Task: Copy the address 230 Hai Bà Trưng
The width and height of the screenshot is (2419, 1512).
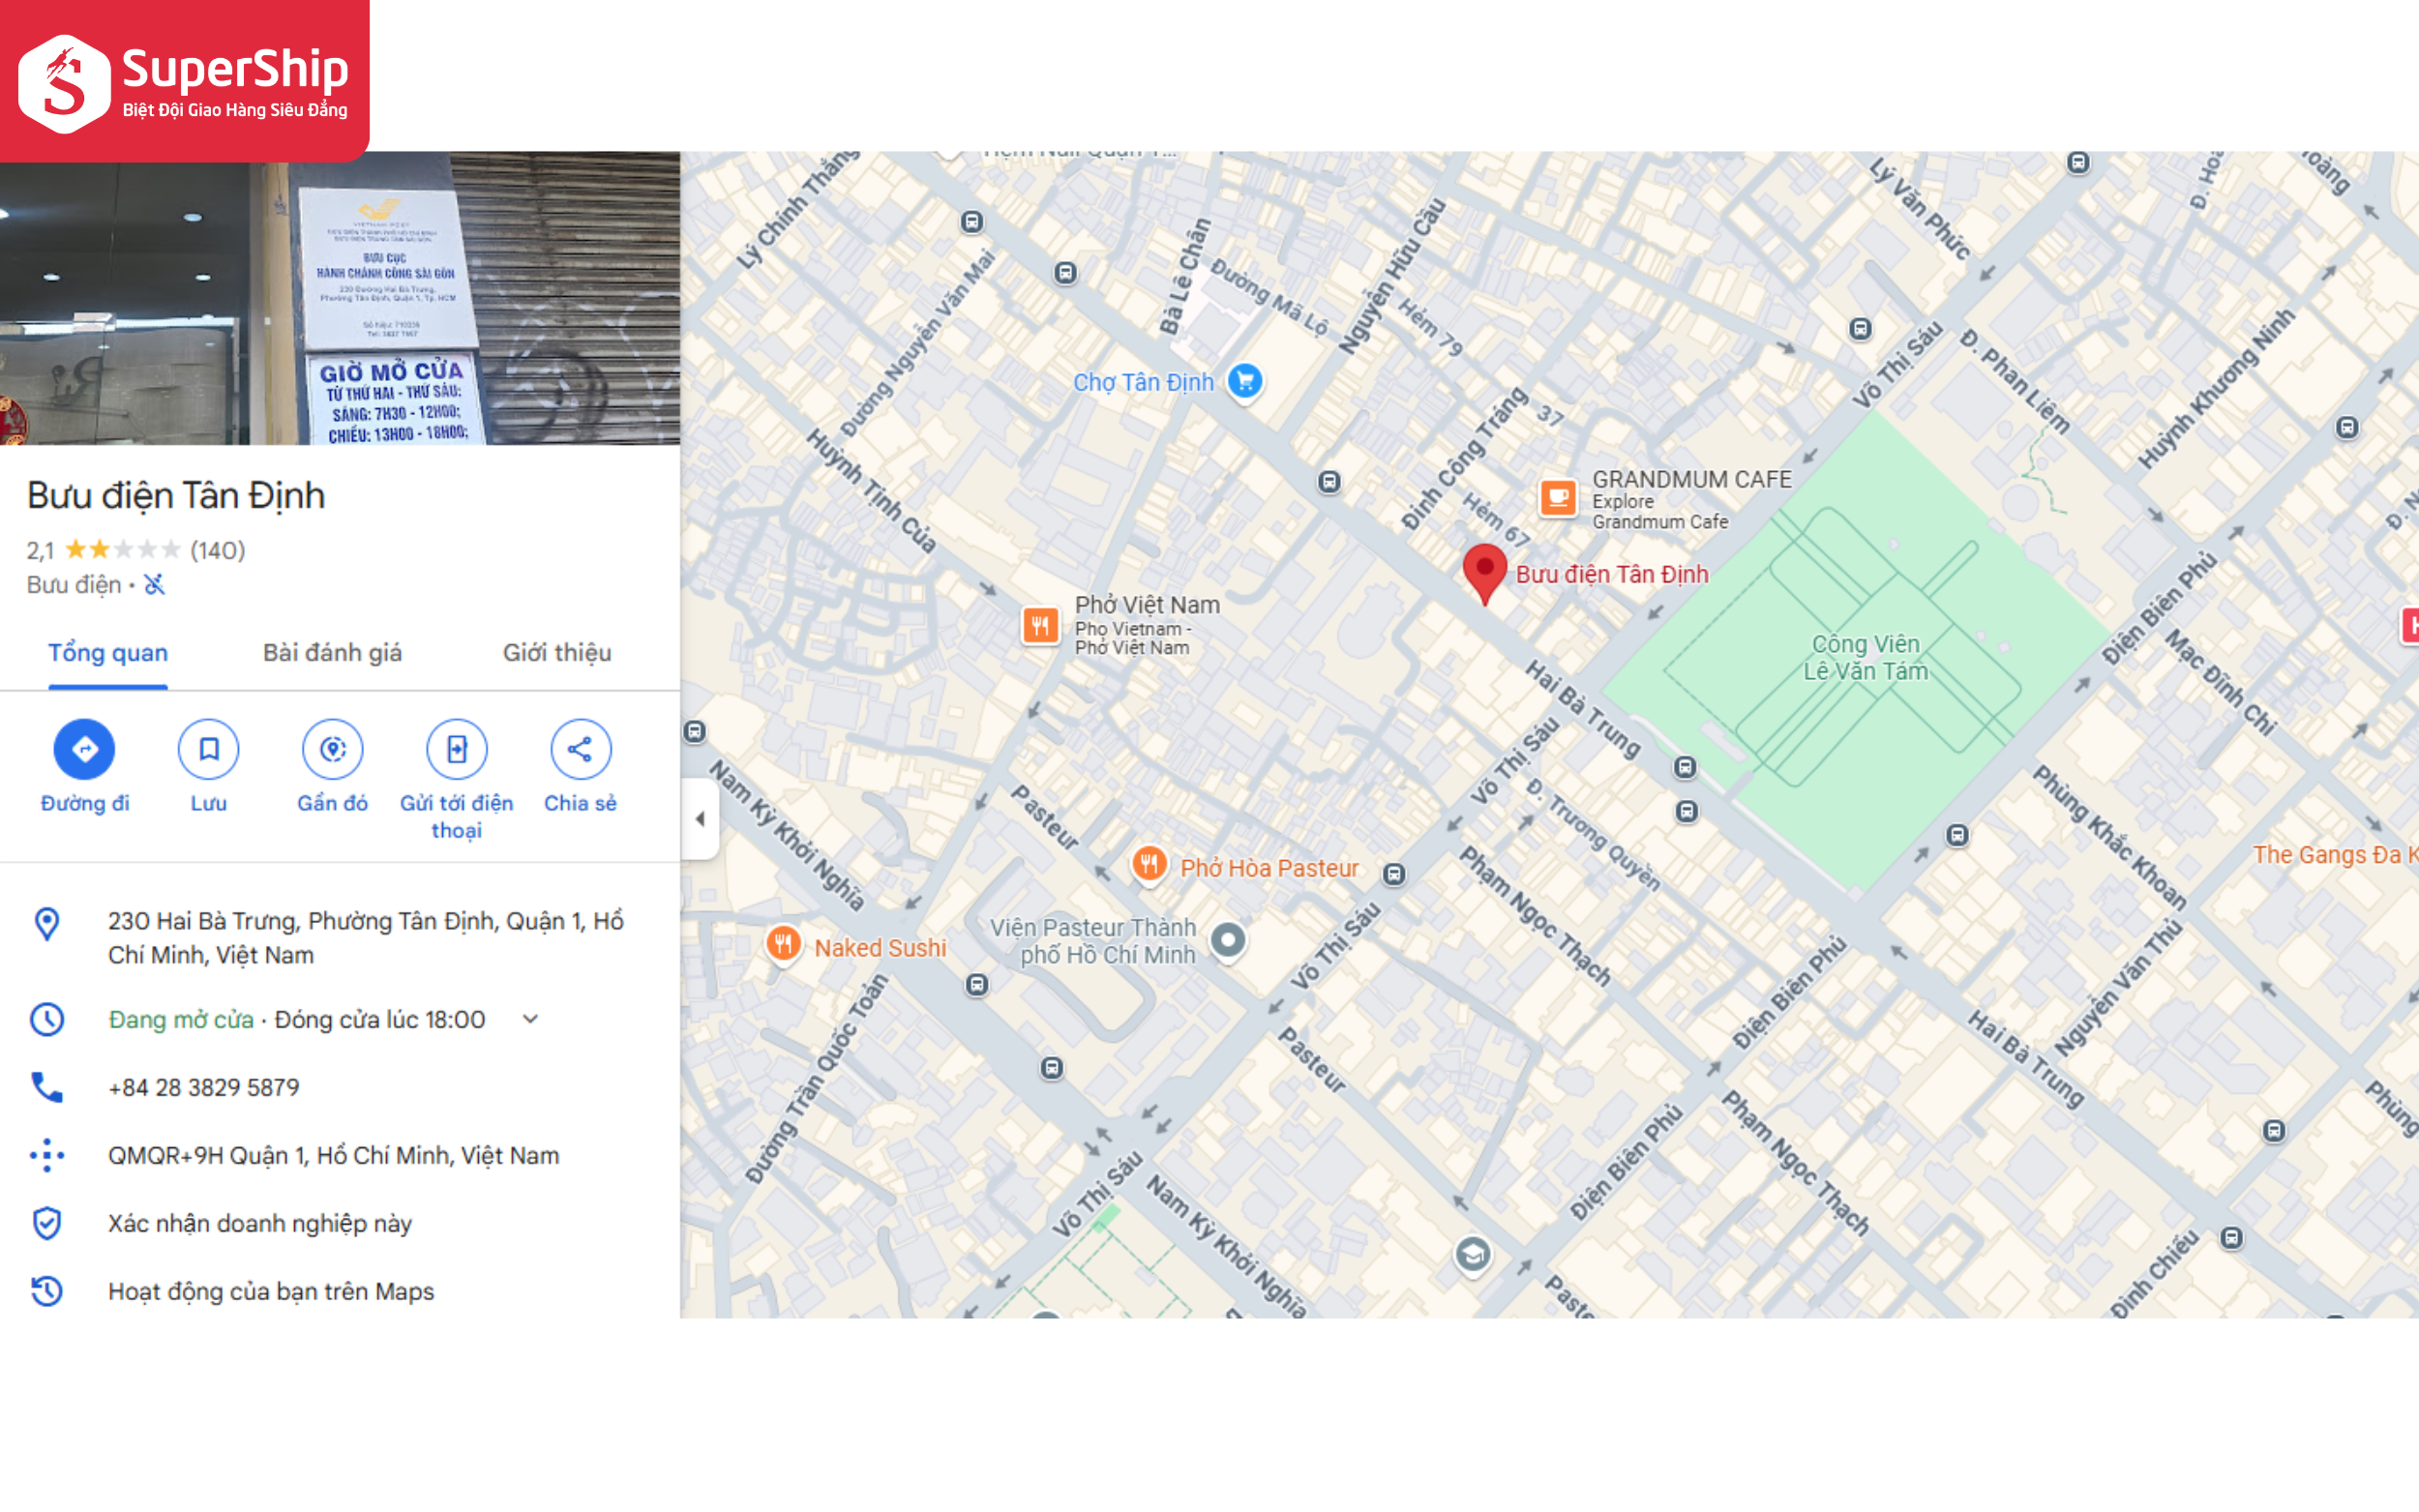Action: tap(366, 938)
